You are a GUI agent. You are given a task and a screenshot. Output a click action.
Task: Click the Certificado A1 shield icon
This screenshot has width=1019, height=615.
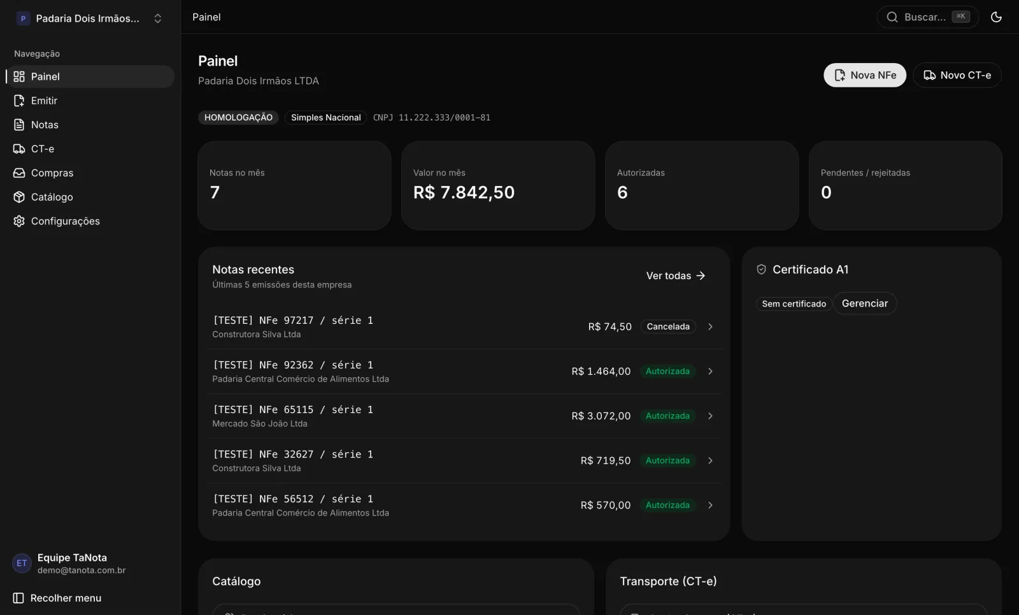point(761,270)
